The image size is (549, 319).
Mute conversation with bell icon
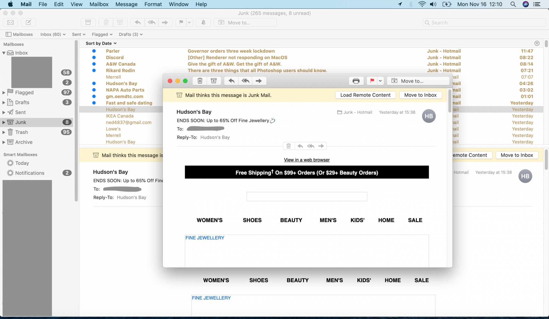tap(203, 23)
